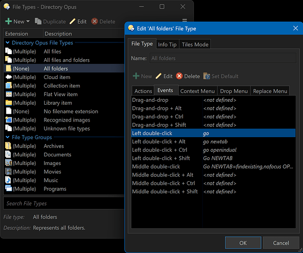The width and height of the screenshot is (303, 253).
Task: Click the Edit button in Edit dialog toolbar
Action: (164, 76)
